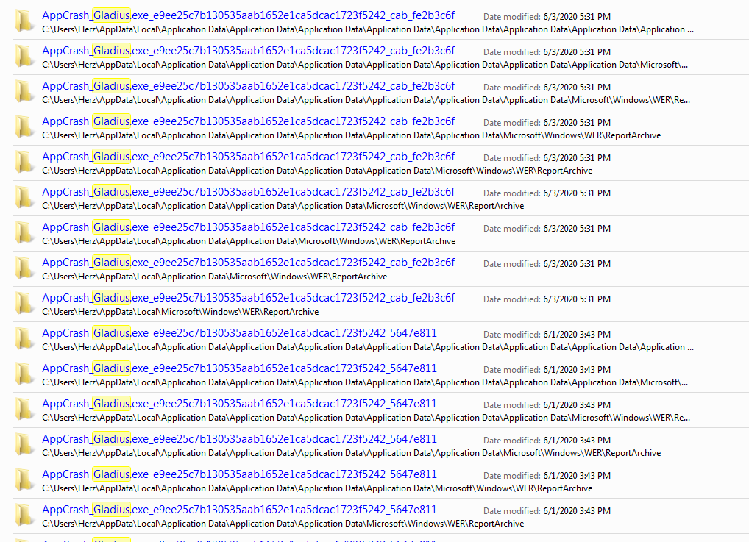Select folder icon beside fe2b3c6f path ending 'Microsoft\...'
Viewport: 749px width, 542px height.
coord(24,57)
